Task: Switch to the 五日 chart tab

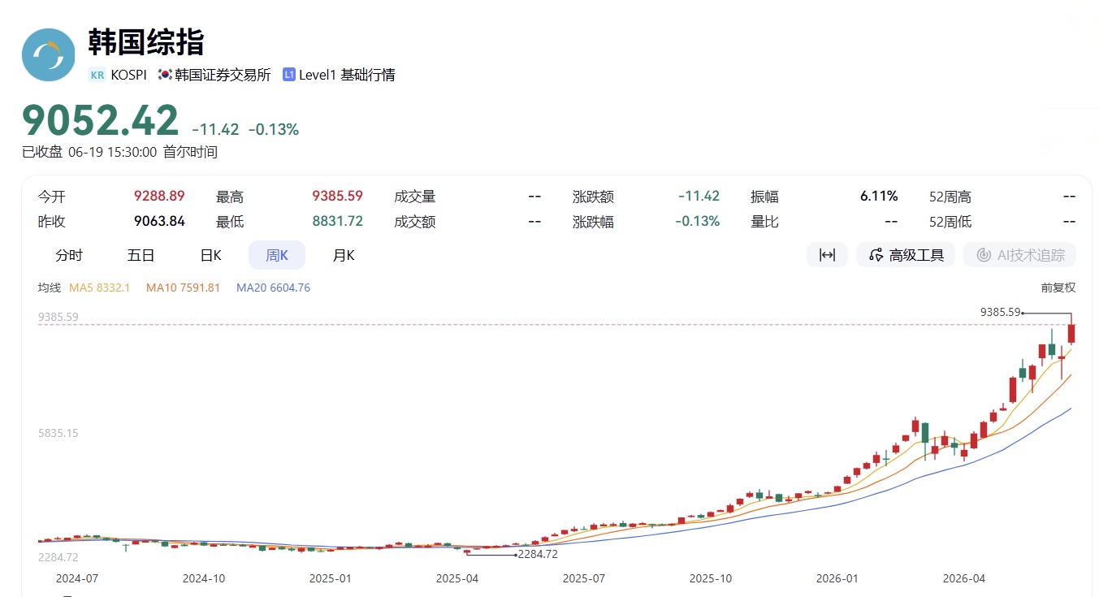Action: [141, 255]
